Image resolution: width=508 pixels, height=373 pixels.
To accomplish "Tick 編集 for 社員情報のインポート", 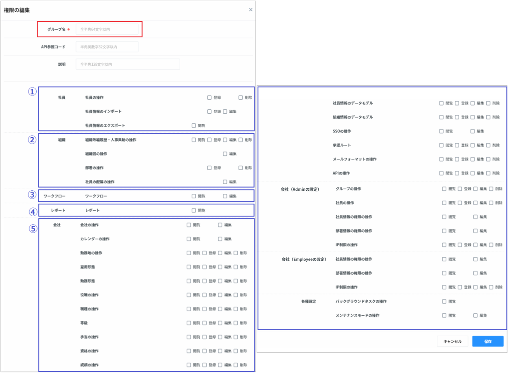I will (225, 112).
